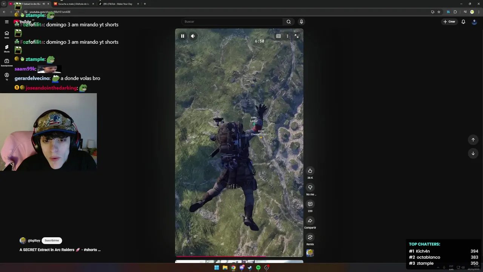Image resolution: width=483 pixels, height=272 pixels.
Task: Click the streamer webcam overlay
Action: pos(48,132)
